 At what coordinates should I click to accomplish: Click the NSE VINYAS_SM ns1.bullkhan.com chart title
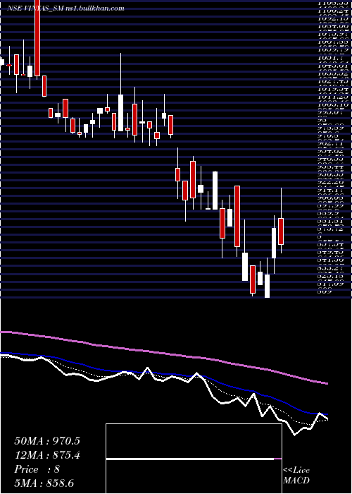[x=65, y=8]
